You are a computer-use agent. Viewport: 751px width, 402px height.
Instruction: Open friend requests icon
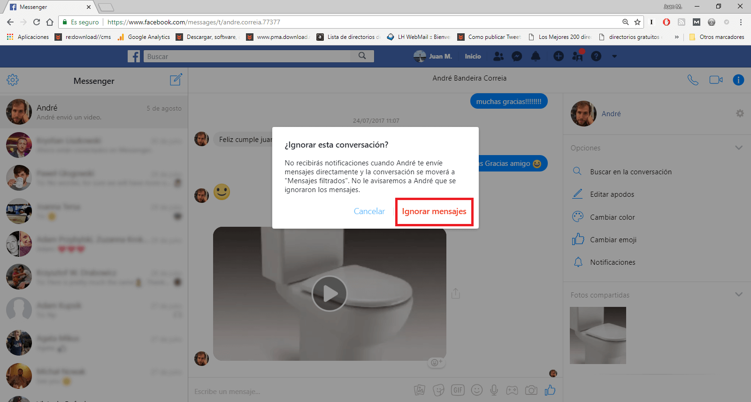498,56
